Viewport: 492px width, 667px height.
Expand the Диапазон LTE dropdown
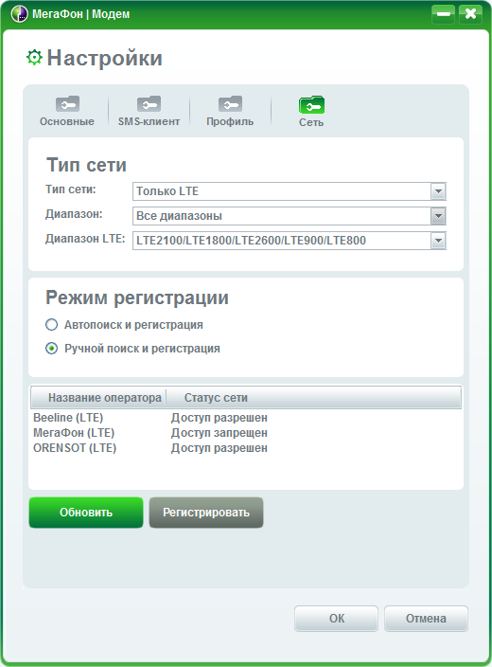438,241
